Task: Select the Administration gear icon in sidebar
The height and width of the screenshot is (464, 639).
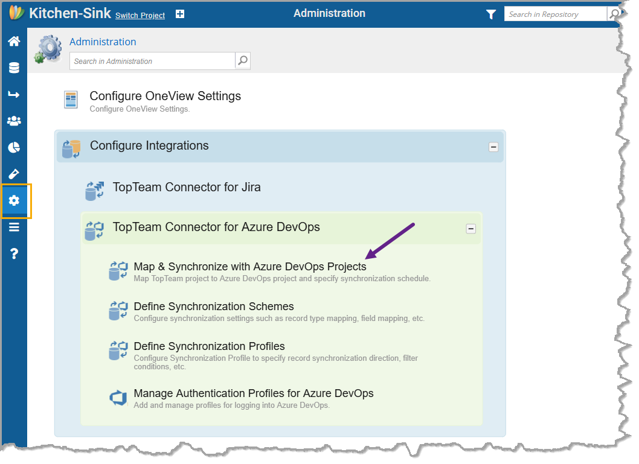Action: [14, 200]
